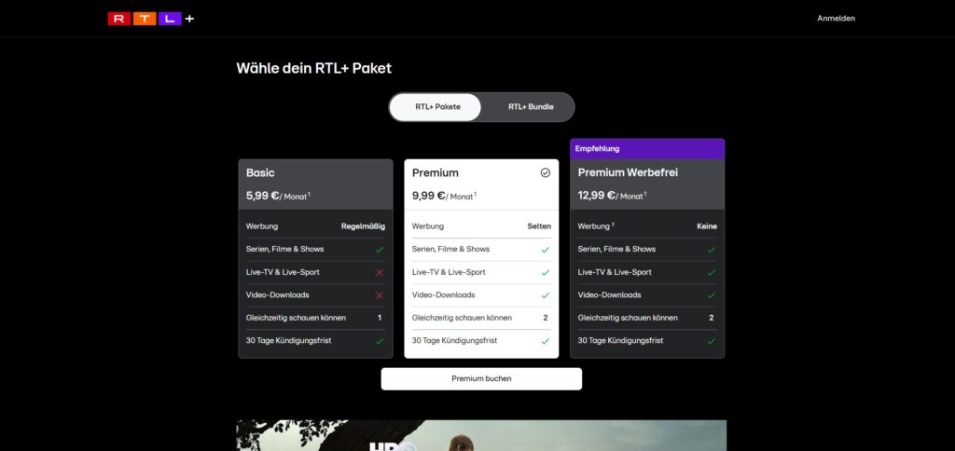Image resolution: width=955 pixels, height=451 pixels.
Task: Click the Anmelden login link
Action: (x=836, y=19)
